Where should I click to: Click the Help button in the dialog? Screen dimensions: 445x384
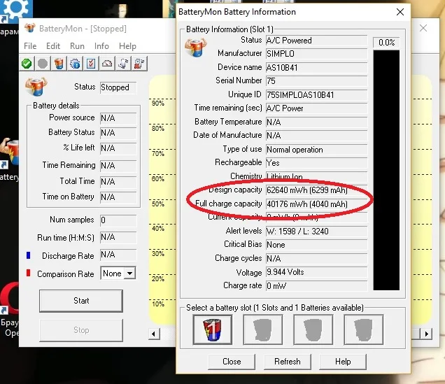click(343, 362)
